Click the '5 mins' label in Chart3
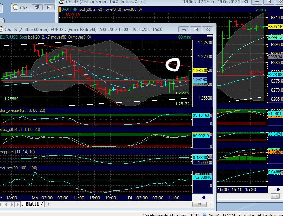The width and height of the screenshot is (283, 216). pyautogui.click(x=261, y=9)
